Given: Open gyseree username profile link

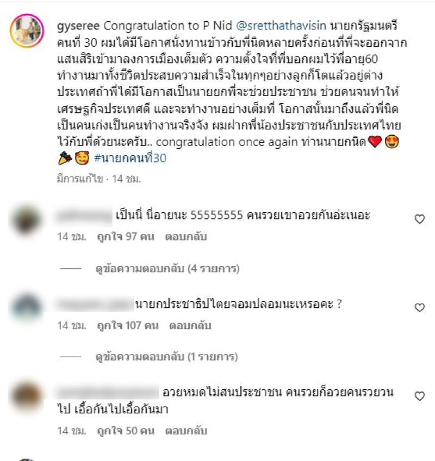Looking at the screenshot, I should click(x=78, y=26).
